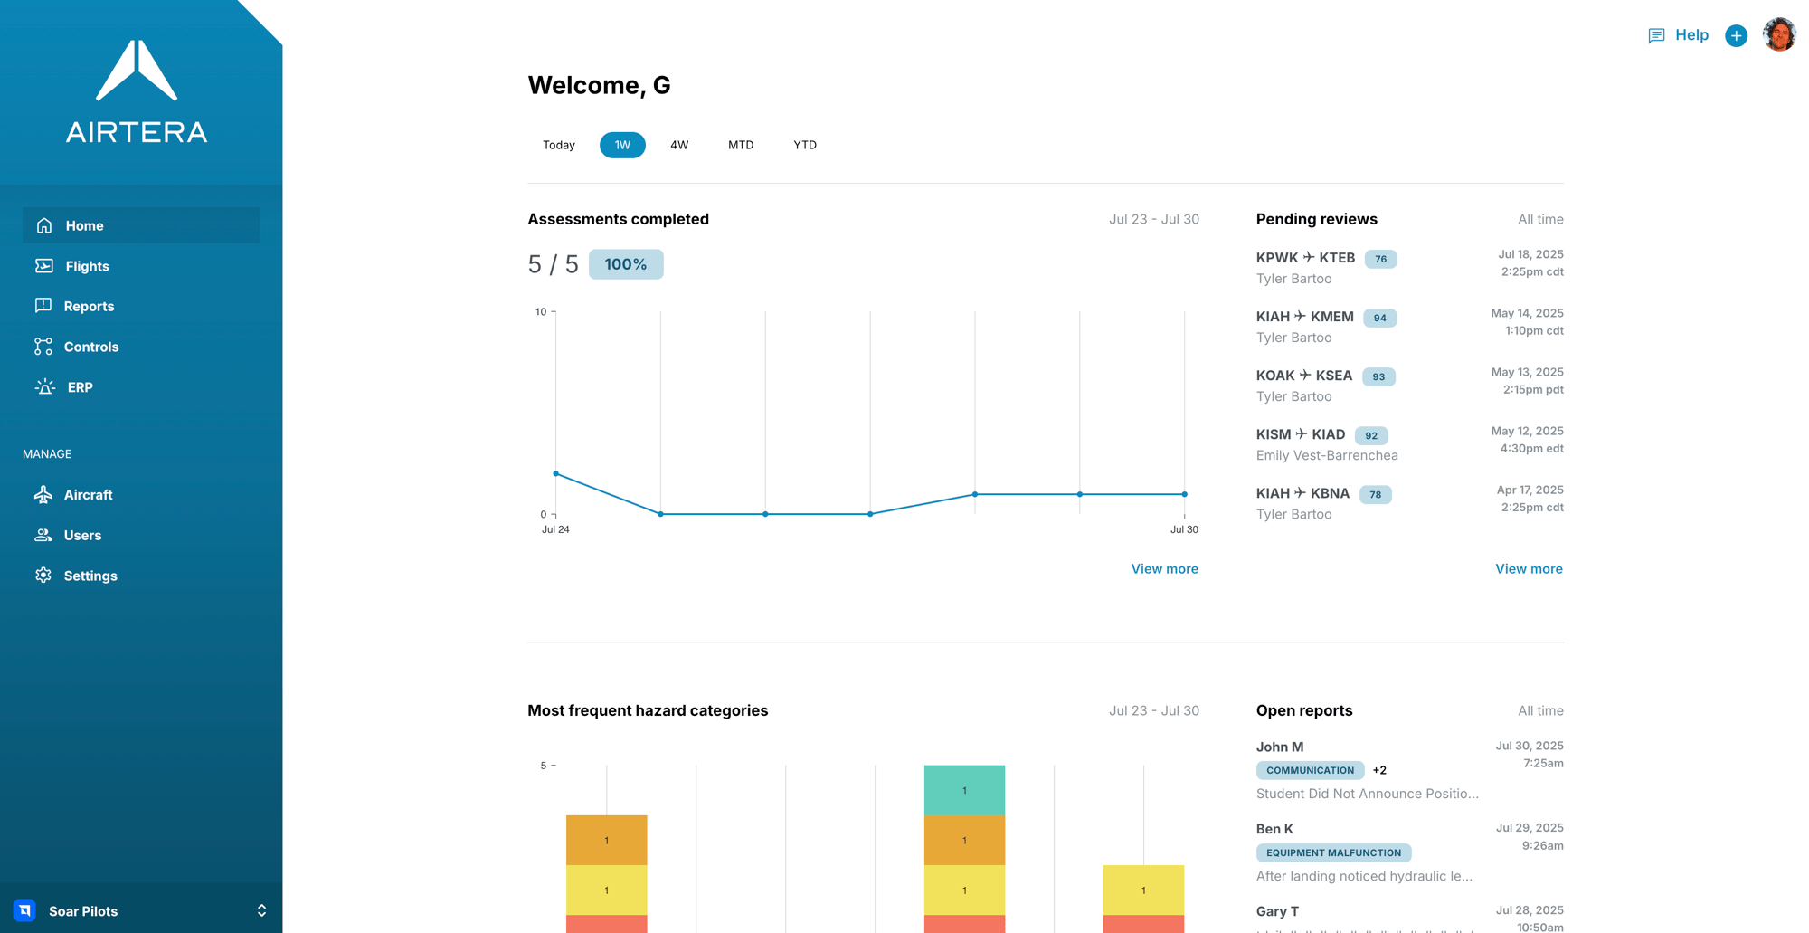The width and height of the screenshot is (1809, 933).
Task: Click the Help chat bubble icon
Action: (x=1656, y=35)
